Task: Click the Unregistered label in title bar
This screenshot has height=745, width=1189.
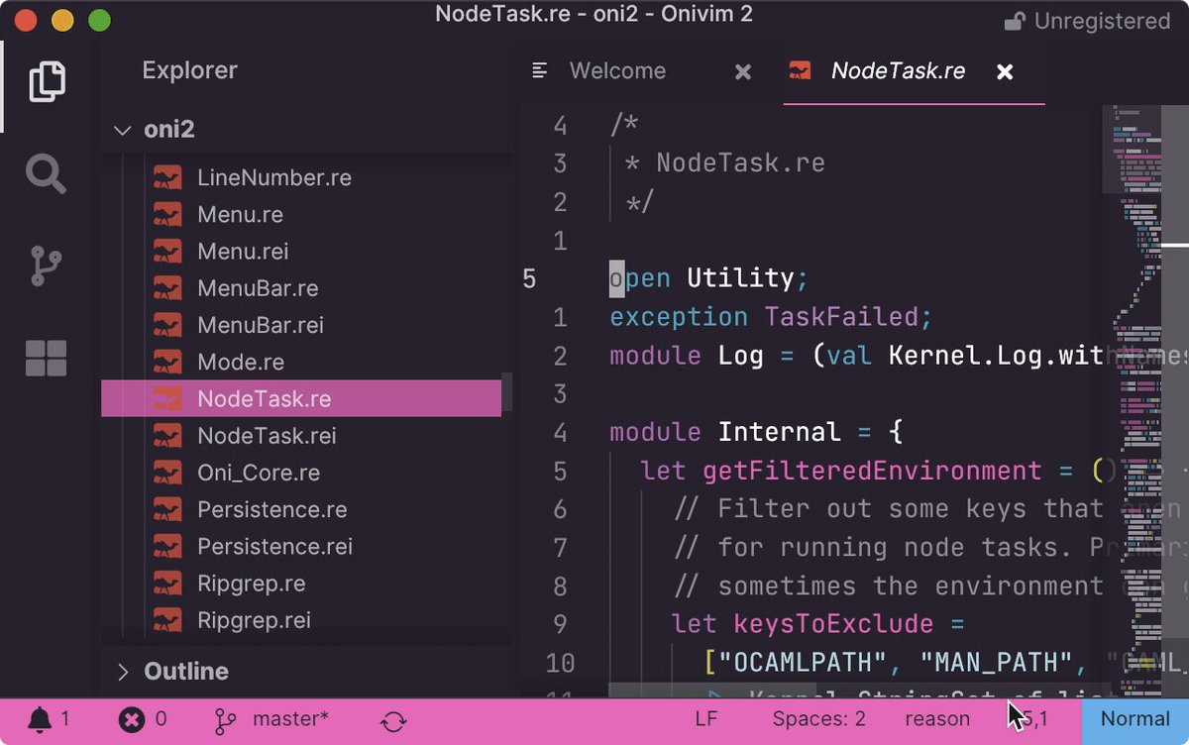Action: tap(1102, 21)
